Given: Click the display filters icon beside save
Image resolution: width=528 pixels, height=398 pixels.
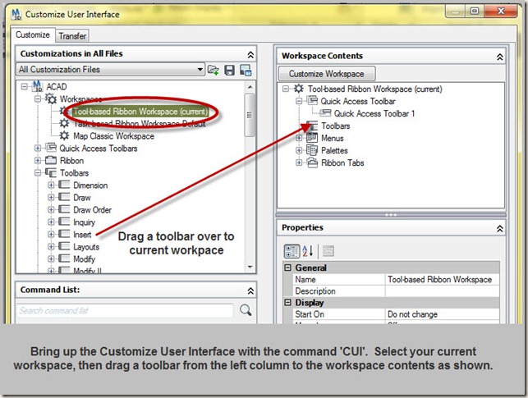Looking at the screenshot, I should (246, 70).
